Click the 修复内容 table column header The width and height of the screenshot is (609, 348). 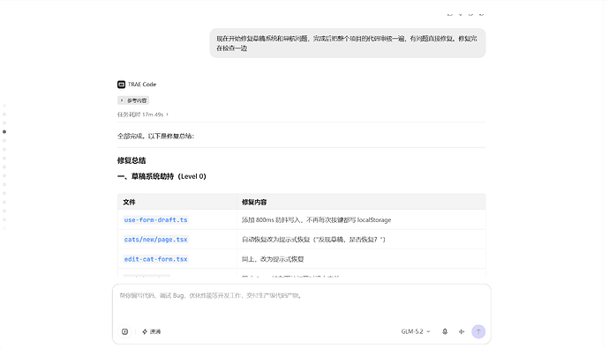click(254, 203)
